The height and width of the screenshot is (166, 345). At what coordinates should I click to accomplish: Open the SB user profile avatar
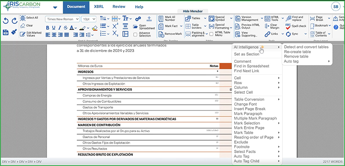(x=336, y=7)
